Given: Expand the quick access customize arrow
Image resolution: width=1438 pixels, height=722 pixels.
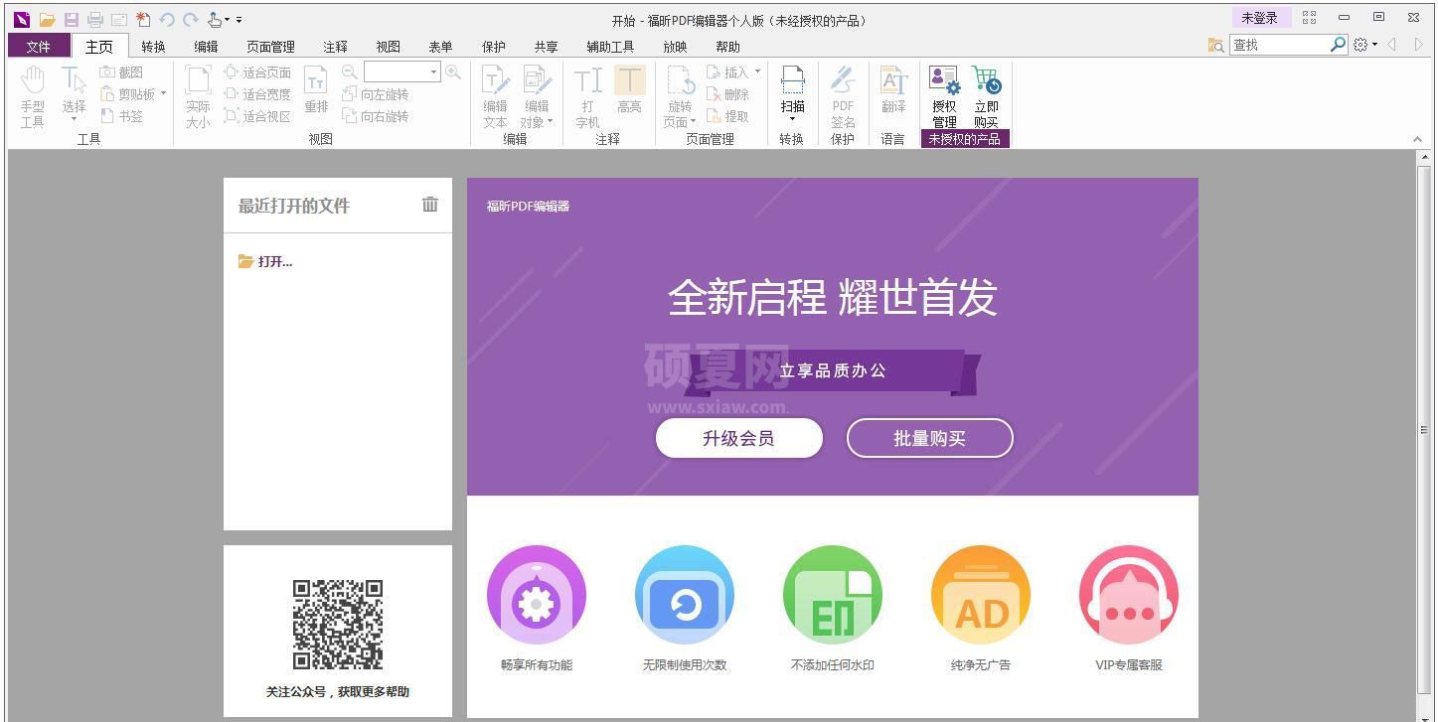Looking at the screenshot, I should [240, 20].
